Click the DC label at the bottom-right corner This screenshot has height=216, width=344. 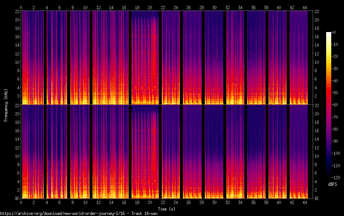(317, 199)
